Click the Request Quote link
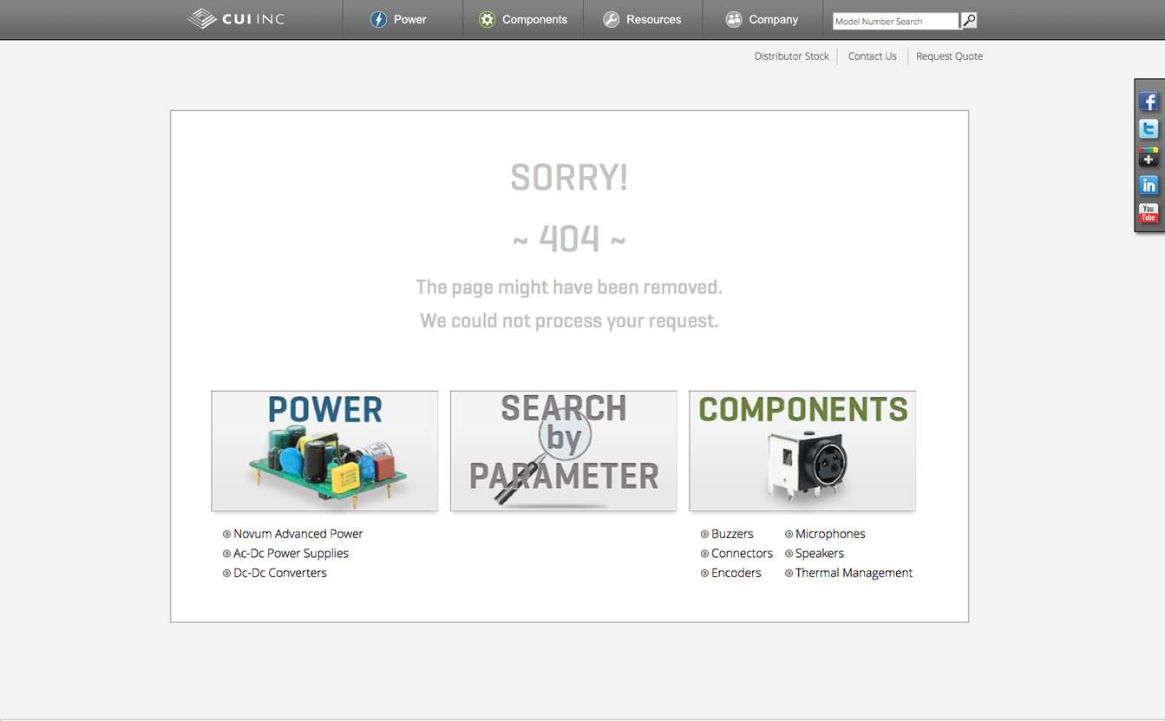This screenshot has width=1165, height=721. (949, 56)
